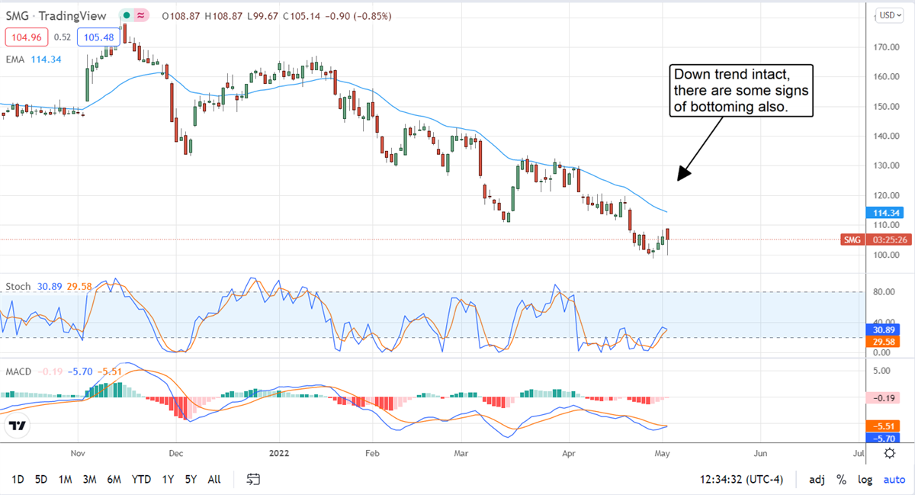Open chart settings gear icon
The height and width of the screenshot is (495, 915).
889,454
